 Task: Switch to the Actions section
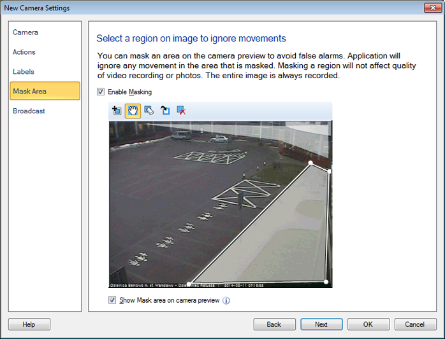click(x=24, y=52)
